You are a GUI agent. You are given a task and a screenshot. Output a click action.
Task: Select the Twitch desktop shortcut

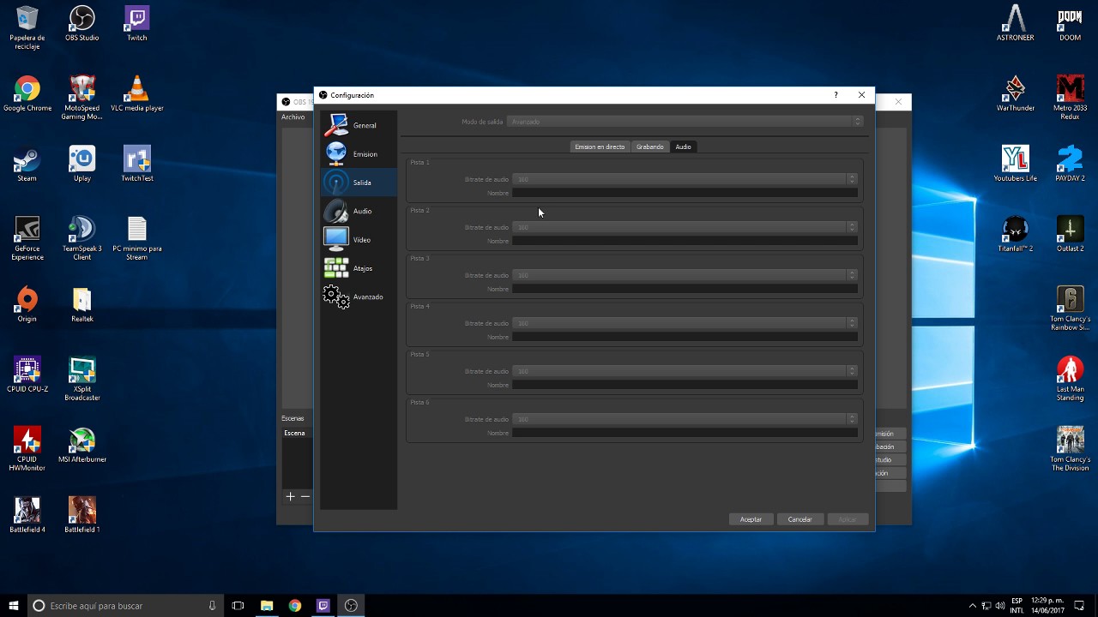[x=137, y=23]
